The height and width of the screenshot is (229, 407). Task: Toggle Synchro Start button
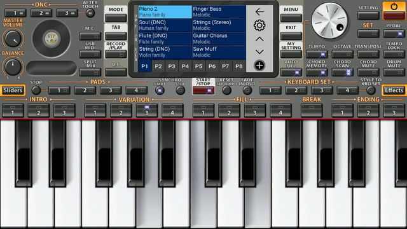pyautogui.click(x=160, y=90)
